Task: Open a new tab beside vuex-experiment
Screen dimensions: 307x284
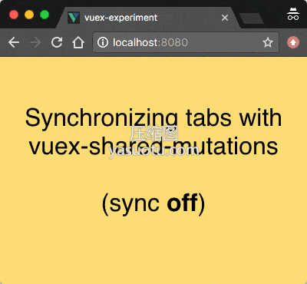Action: point(251,18)
